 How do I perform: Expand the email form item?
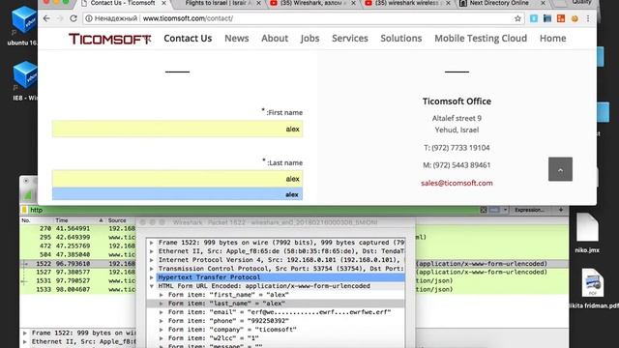162,312
